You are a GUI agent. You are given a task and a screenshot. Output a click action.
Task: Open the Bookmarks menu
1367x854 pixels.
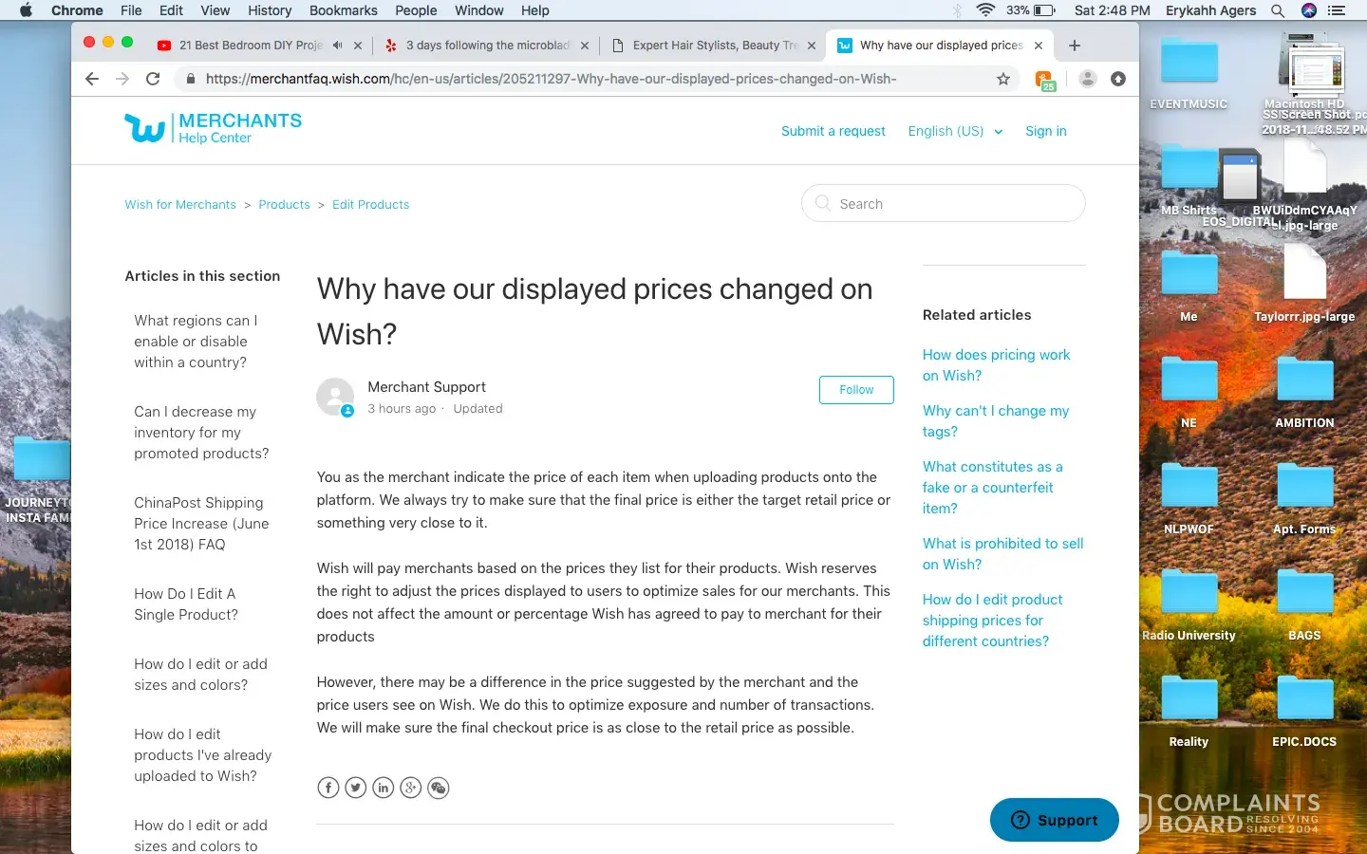tap(343, 10)
